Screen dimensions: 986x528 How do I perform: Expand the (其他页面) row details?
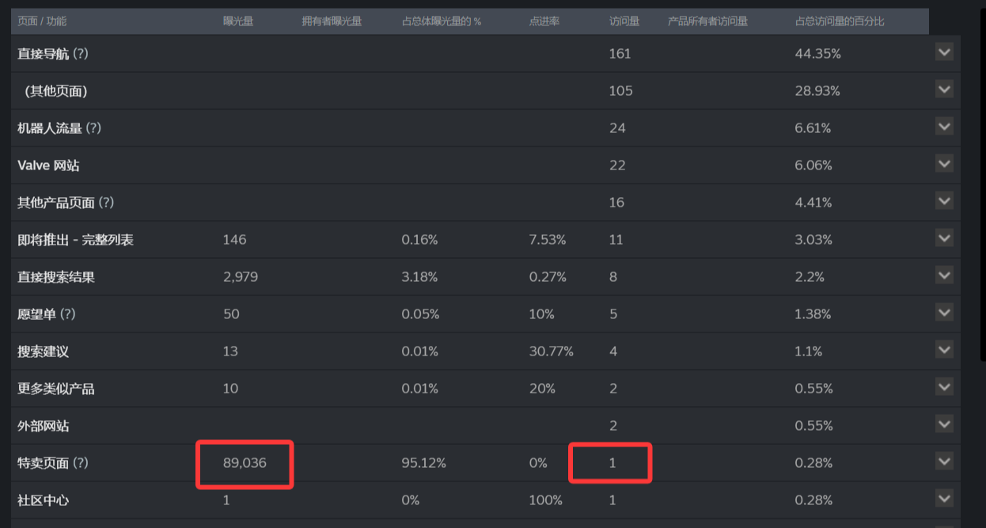click(944, 90)
